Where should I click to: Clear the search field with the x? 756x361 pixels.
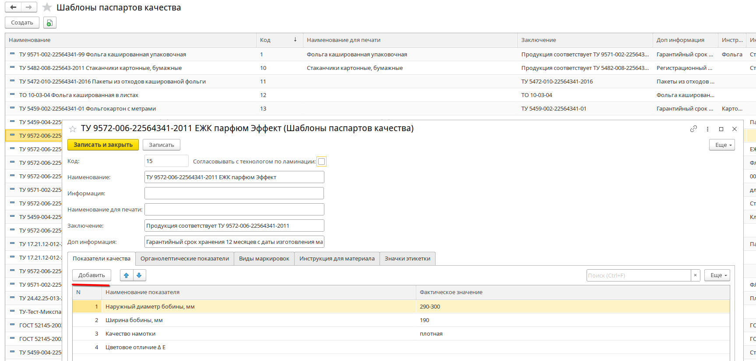click(695, 275)
